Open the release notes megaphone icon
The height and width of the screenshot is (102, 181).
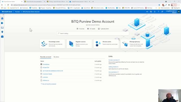(147, 12)
